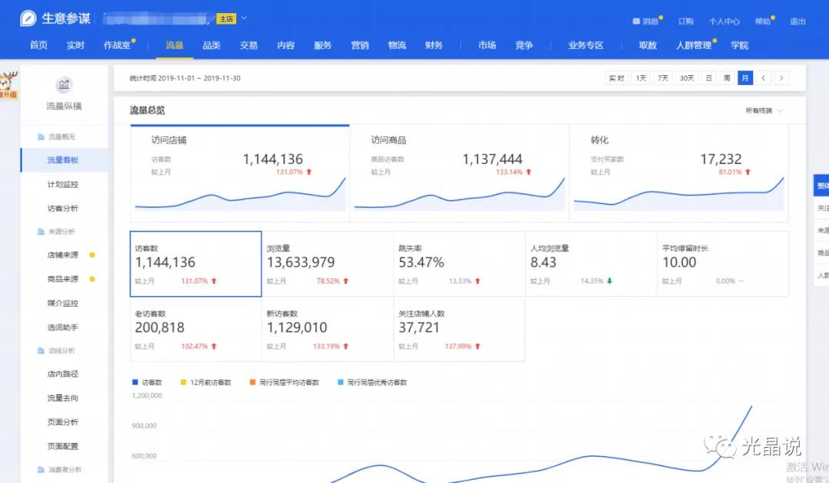Switch to the 访问商品 overview tab

point(460,173)
